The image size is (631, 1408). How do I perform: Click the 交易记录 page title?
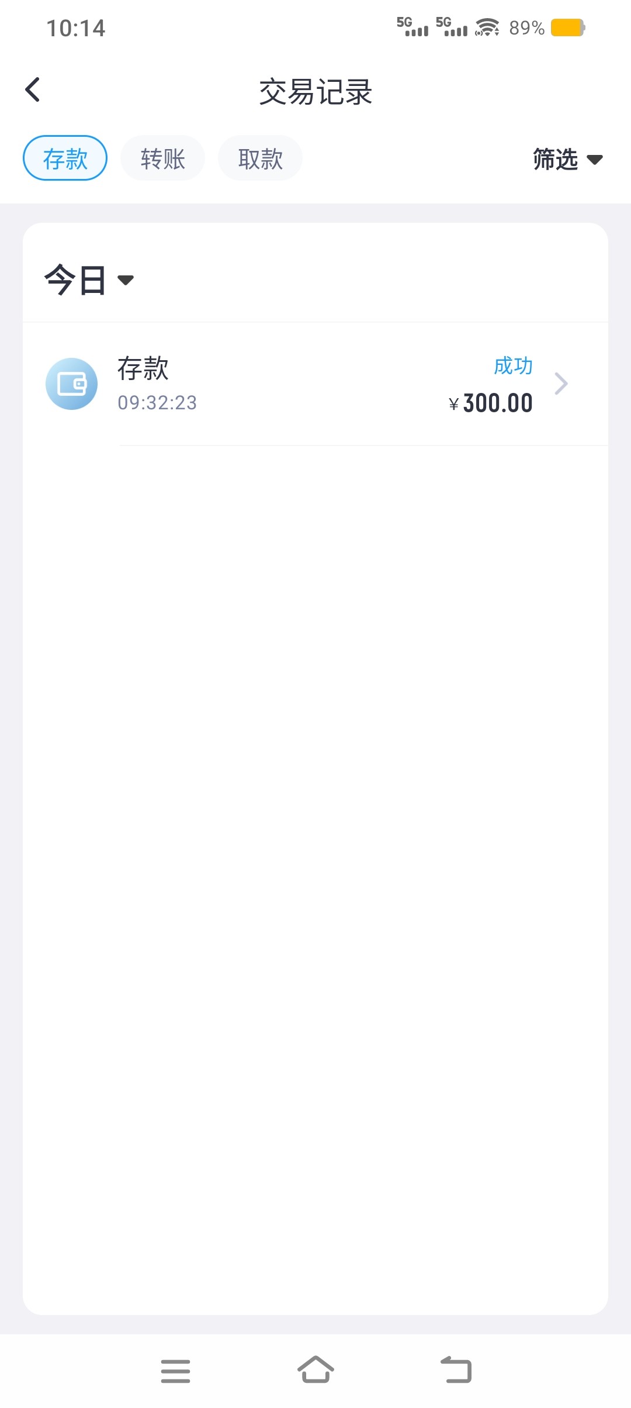[315, 92]
